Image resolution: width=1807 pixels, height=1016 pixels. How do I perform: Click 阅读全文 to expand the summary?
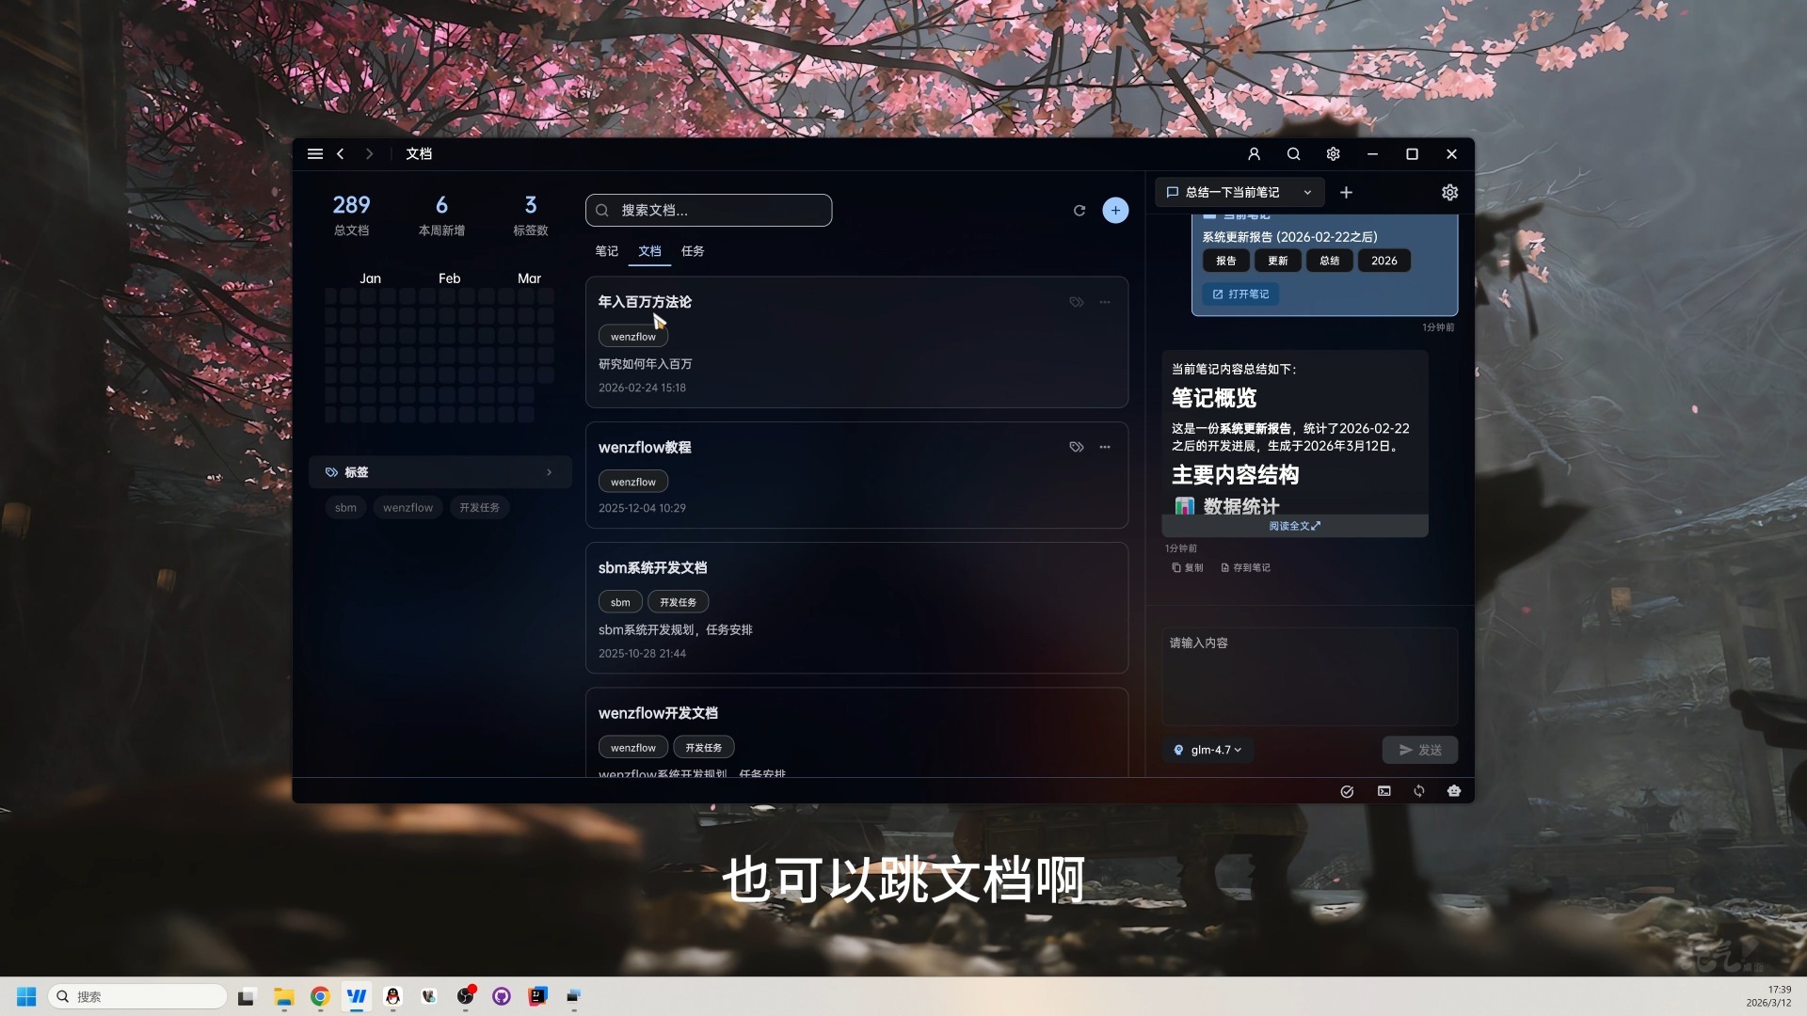[1294, 526]
